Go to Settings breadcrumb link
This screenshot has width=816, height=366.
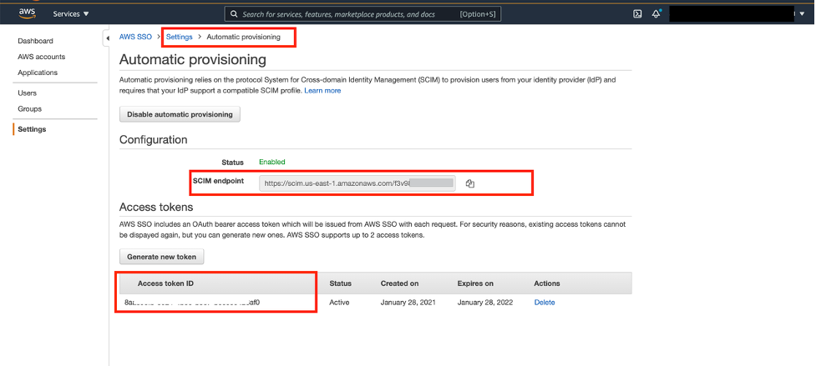179,37
